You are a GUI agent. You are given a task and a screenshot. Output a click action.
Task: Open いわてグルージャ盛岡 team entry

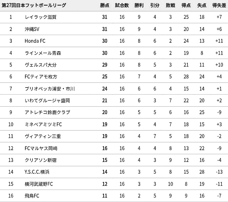(47, 101)
